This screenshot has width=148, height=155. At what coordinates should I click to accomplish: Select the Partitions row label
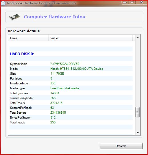(16, 78)
